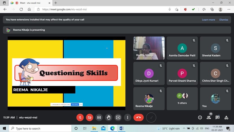
Task: Open the three-dot more options menu
Action: click(x=128, y=117)
